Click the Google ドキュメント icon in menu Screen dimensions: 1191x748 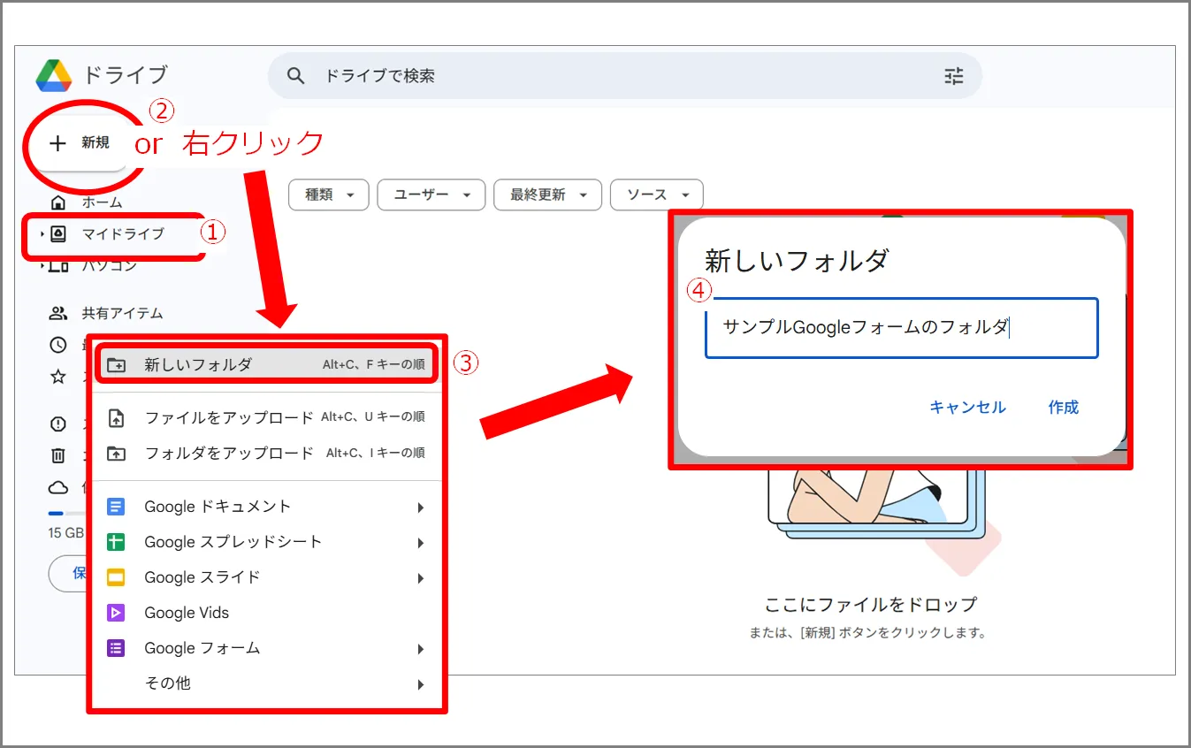pos(116,507)
